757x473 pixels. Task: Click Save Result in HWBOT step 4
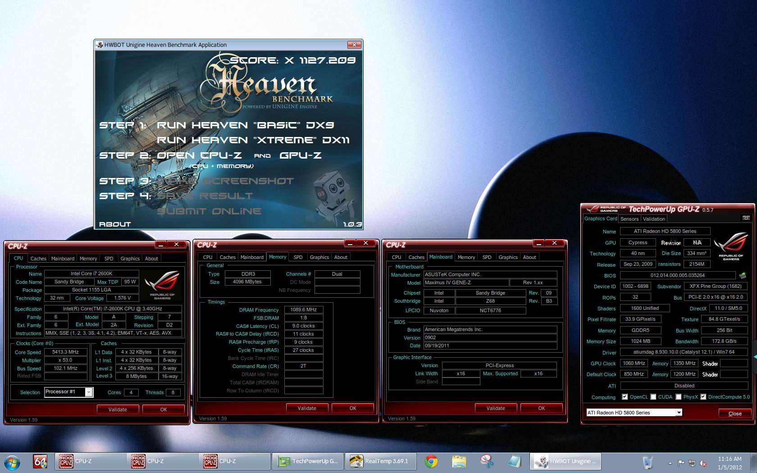tap(205, 196)
